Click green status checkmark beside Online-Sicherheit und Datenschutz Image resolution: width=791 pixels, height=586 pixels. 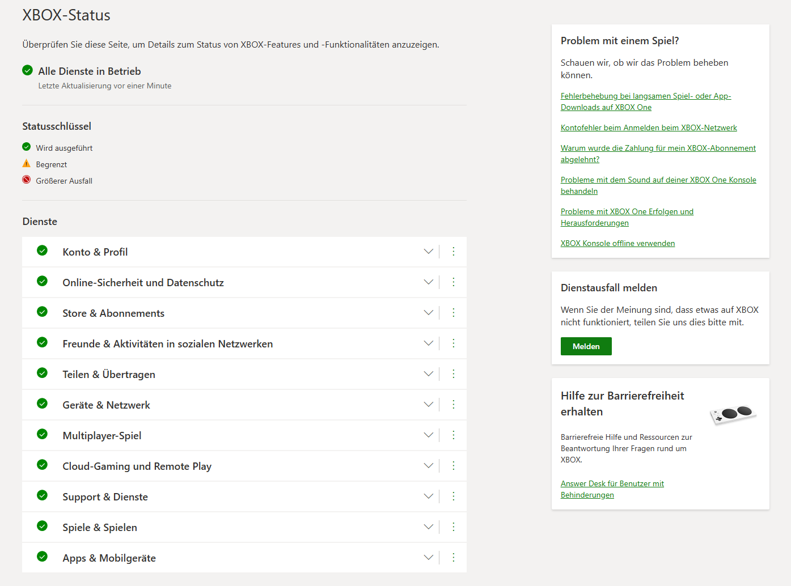42,281
